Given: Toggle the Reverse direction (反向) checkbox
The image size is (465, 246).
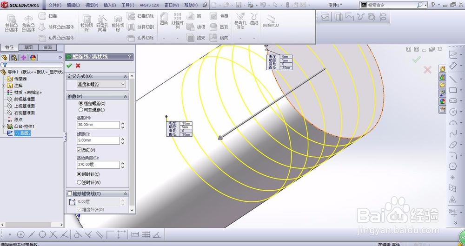Looking at the screenshot, I should [x=79, y=150].
